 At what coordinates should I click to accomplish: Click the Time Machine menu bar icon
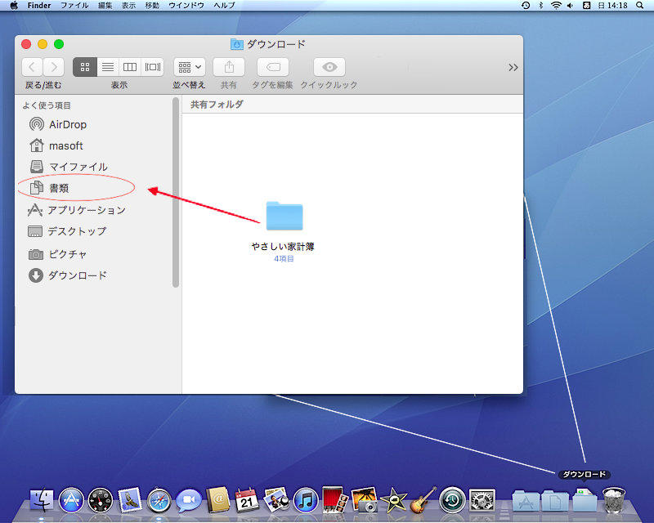point(526,6)
